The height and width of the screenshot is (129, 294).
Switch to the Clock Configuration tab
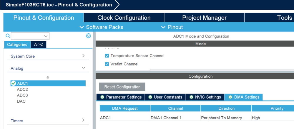click(124, 18)
